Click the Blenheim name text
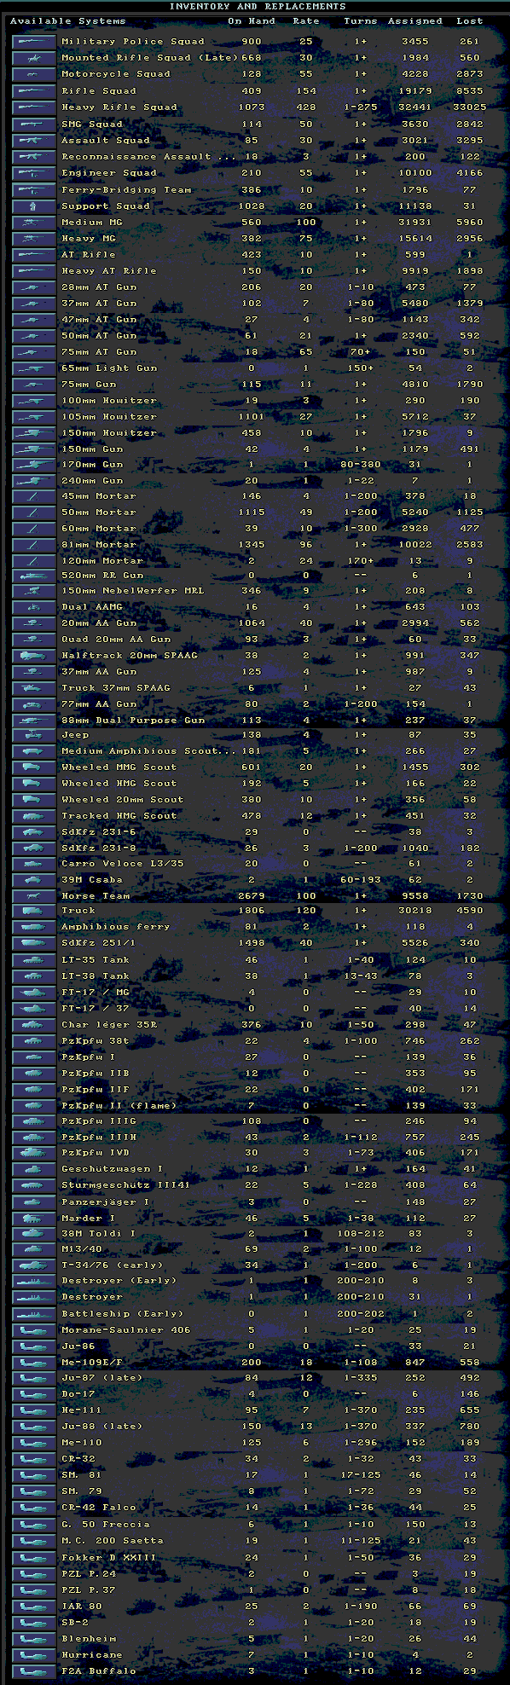This screenshot has height=1685, width=510. [x=89, y=1638]
